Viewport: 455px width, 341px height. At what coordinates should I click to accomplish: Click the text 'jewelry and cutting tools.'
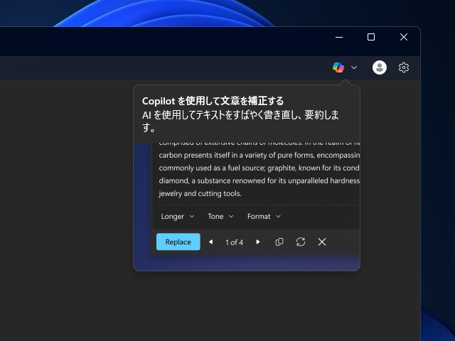click(x=200, y=194)
